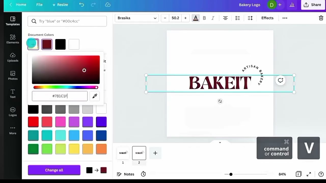Click the Undo arrow

(x=81, y=5)
